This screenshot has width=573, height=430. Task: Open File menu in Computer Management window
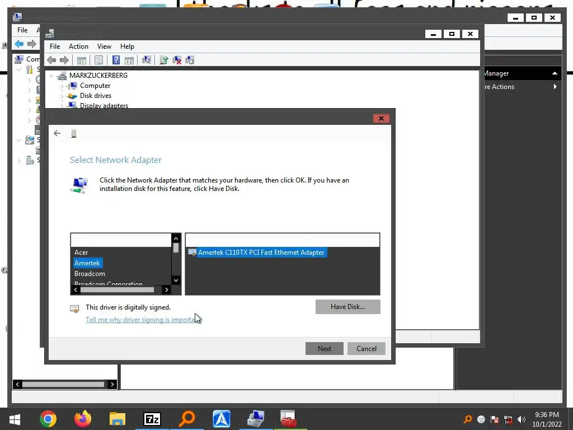[x=22, y=30]
